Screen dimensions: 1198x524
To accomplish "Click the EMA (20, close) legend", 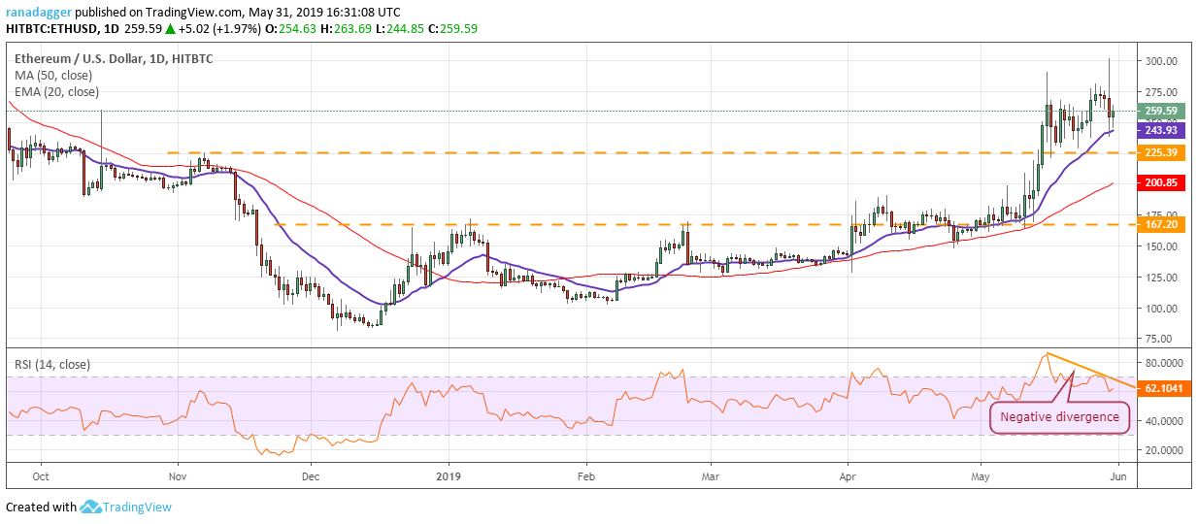I will (56, 91).
